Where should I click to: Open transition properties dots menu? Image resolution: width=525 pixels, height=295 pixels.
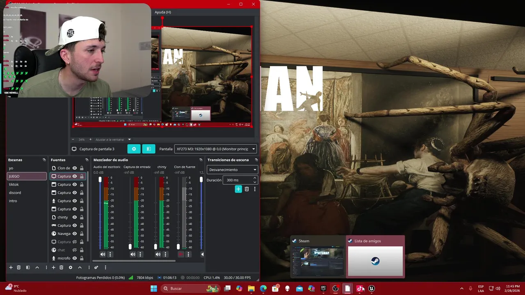pos(255,189)
